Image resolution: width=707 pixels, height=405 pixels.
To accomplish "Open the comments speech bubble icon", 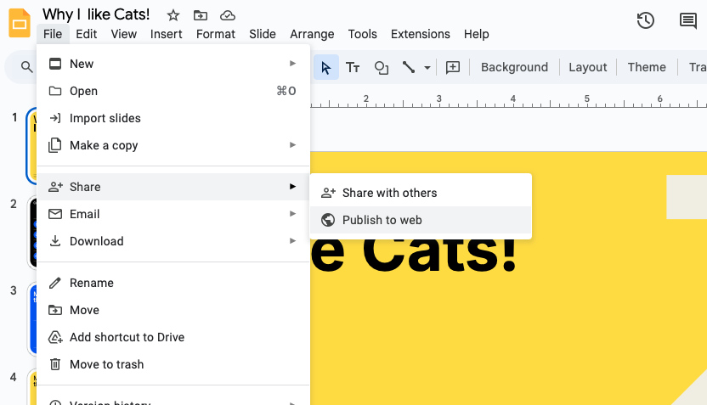I will 687,21.
